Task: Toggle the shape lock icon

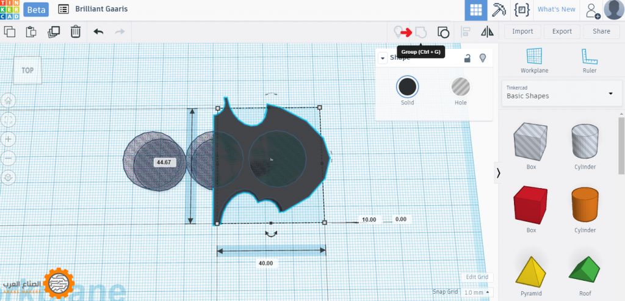Action: point(467,58)
